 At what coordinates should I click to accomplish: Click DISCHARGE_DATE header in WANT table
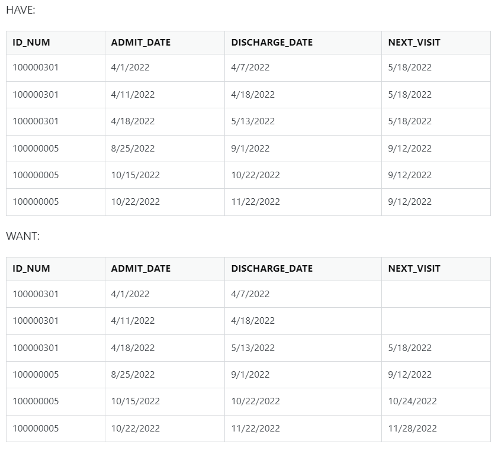(x=272, y=269)
